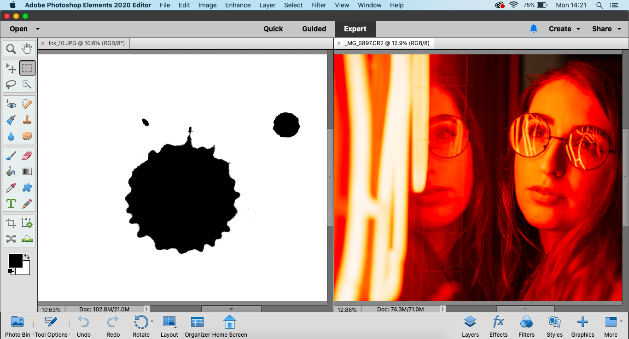Select the Gradient tool

(x=27, y=171)
